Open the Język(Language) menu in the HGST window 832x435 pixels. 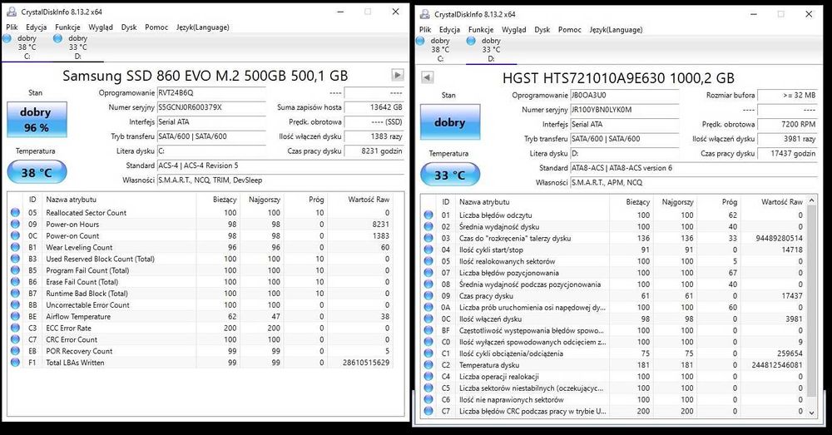pos(616,30)
